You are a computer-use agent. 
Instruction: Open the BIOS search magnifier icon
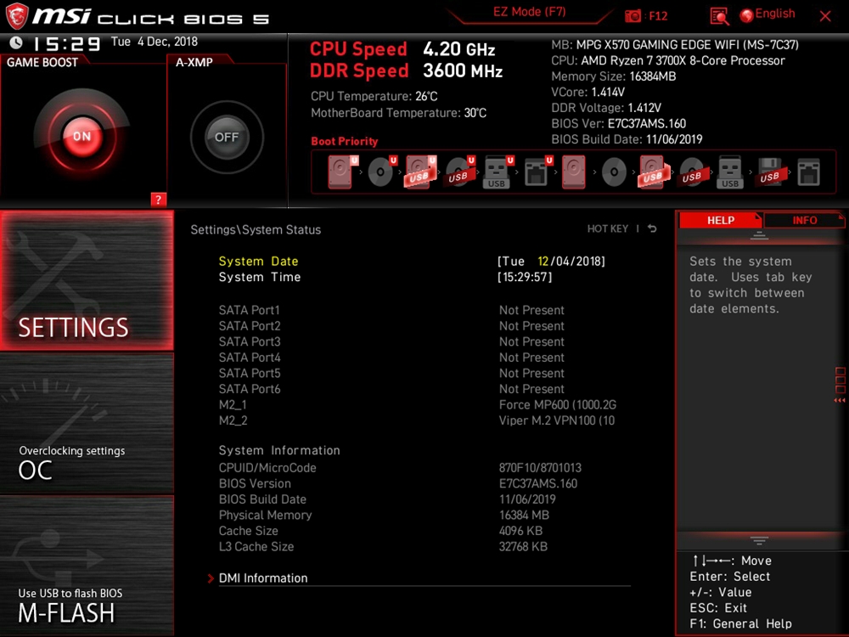pos(719,16)
